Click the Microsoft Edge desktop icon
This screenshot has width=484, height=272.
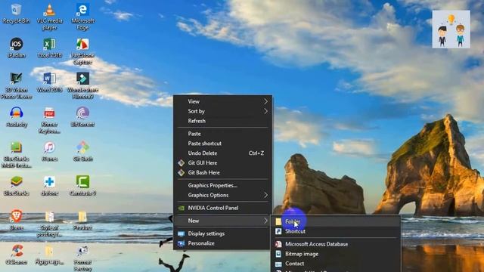(82, 17)
